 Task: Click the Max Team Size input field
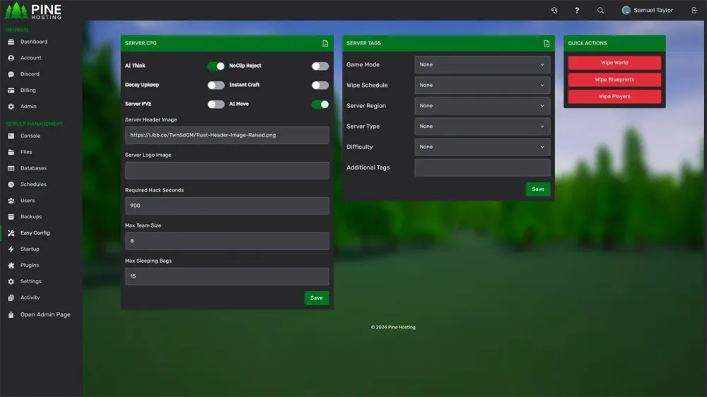tap(227, 241)
